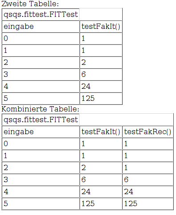Click value 6 in the second table
This screenshot has height=215, width=176.
(101, 75)
